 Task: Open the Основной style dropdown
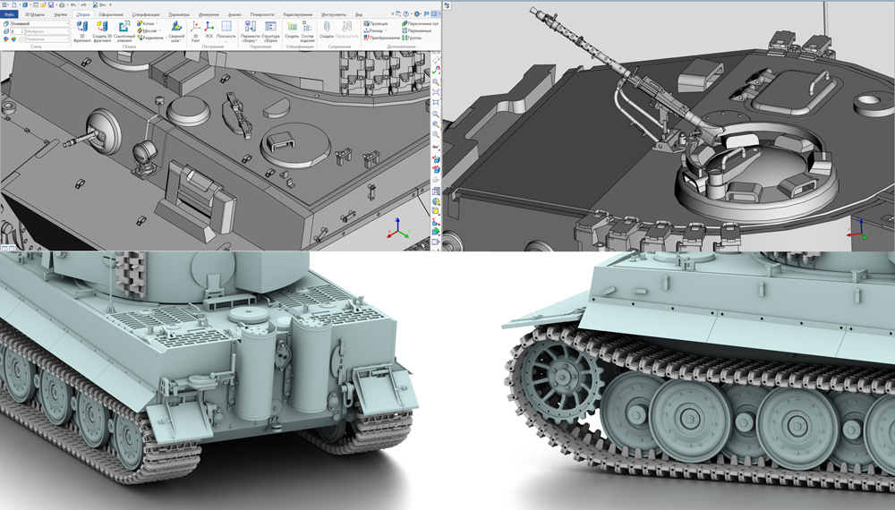[39, 23]
